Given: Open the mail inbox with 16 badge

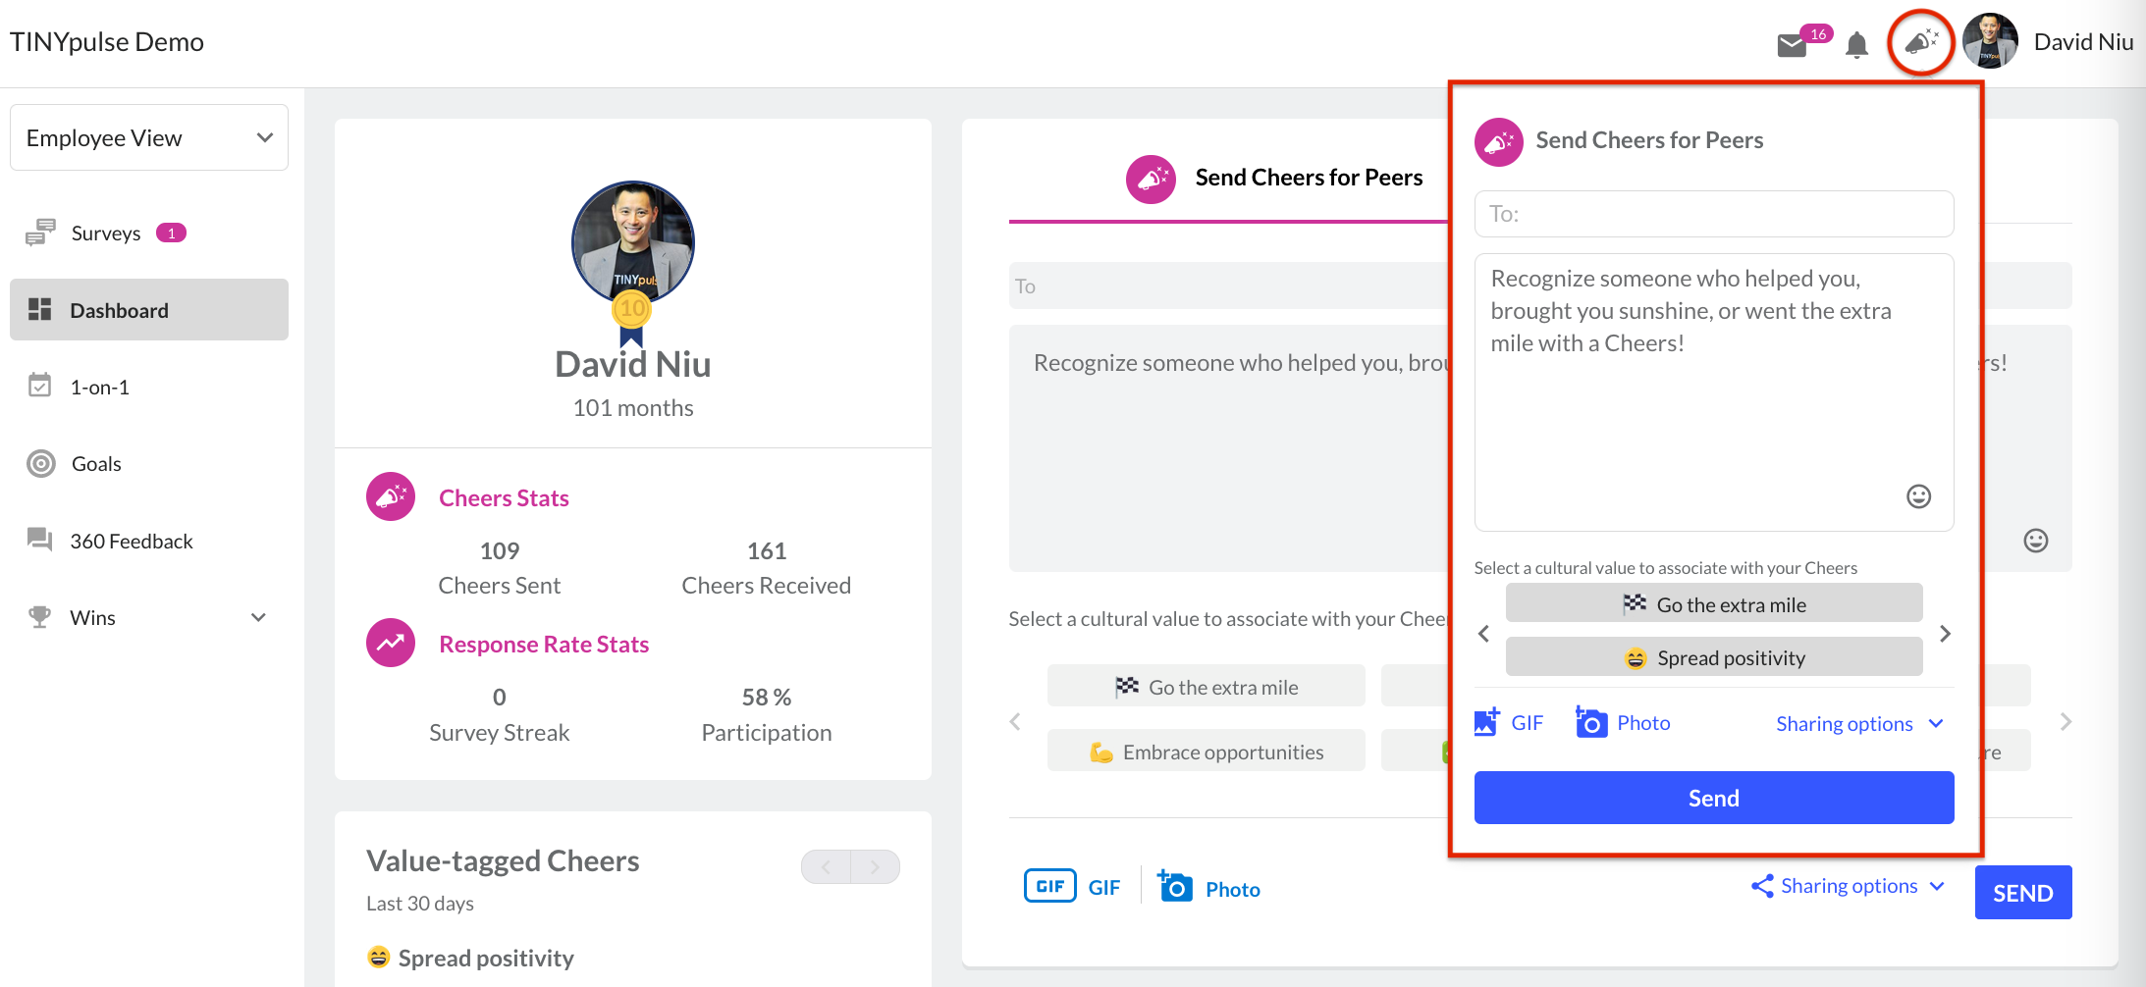Looking at the screenshot, I should coord(1793,45).
